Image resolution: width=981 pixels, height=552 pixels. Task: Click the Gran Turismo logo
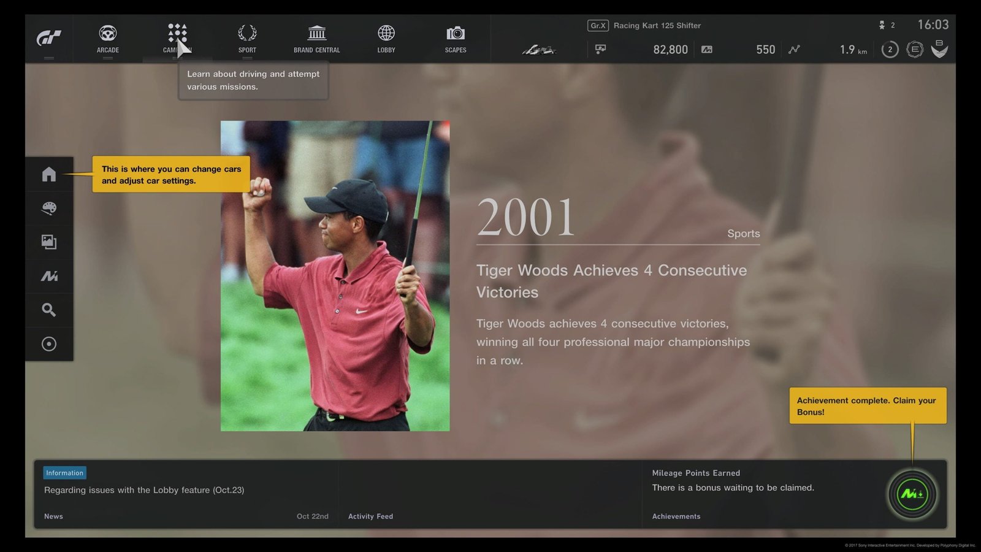tap(48, 38)
